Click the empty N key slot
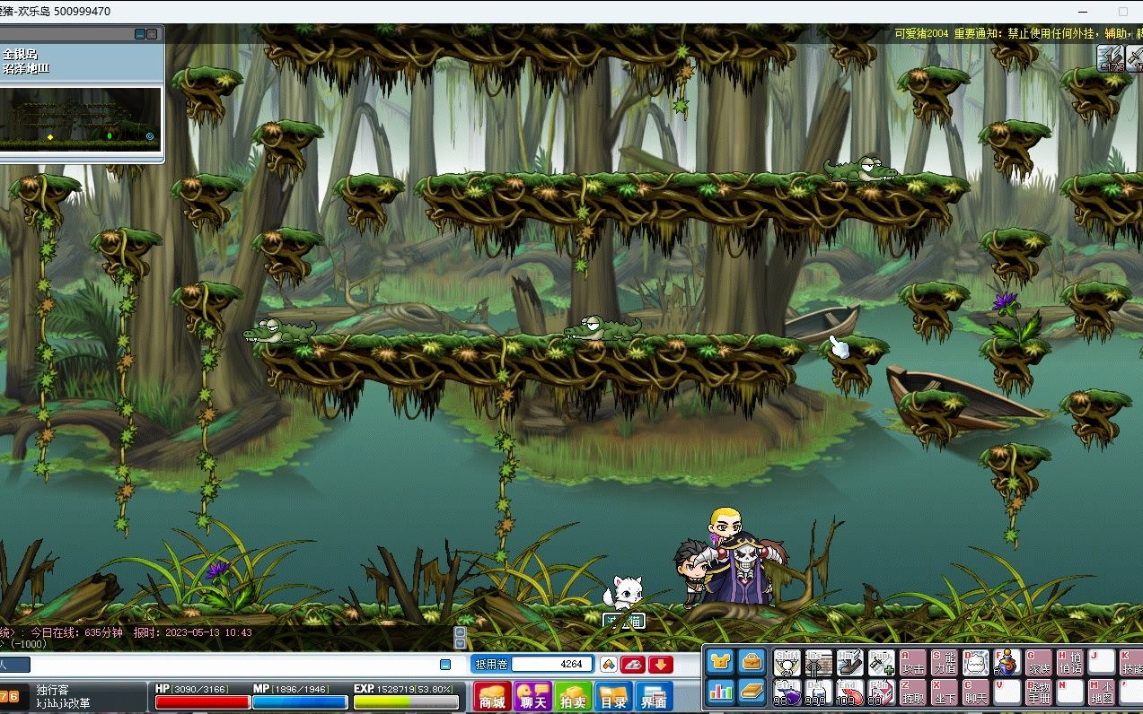1143x714 pixels. coord(1070,692)
